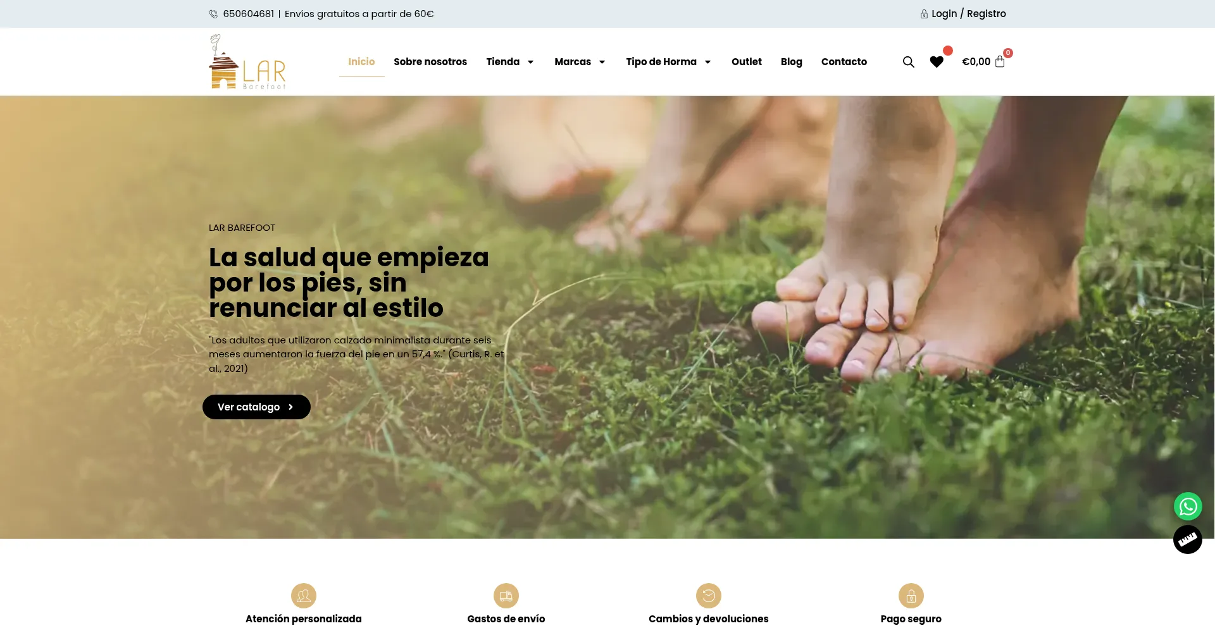Expand the Tienda dropdown arrow
Screen dimensions: 1215x628
[x=530, y=62]
